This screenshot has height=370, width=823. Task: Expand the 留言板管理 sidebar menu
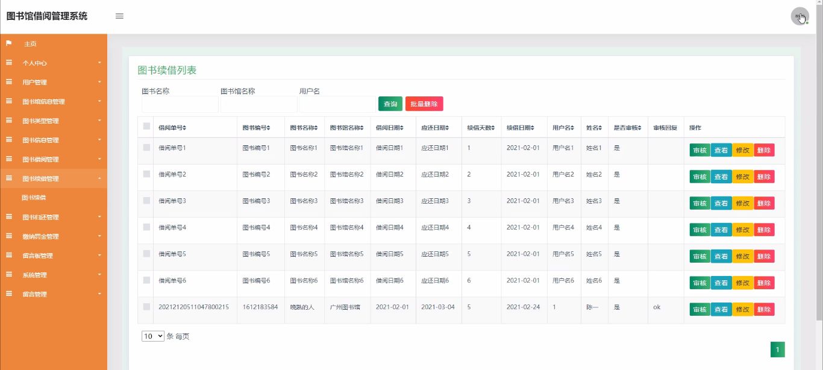54,256
